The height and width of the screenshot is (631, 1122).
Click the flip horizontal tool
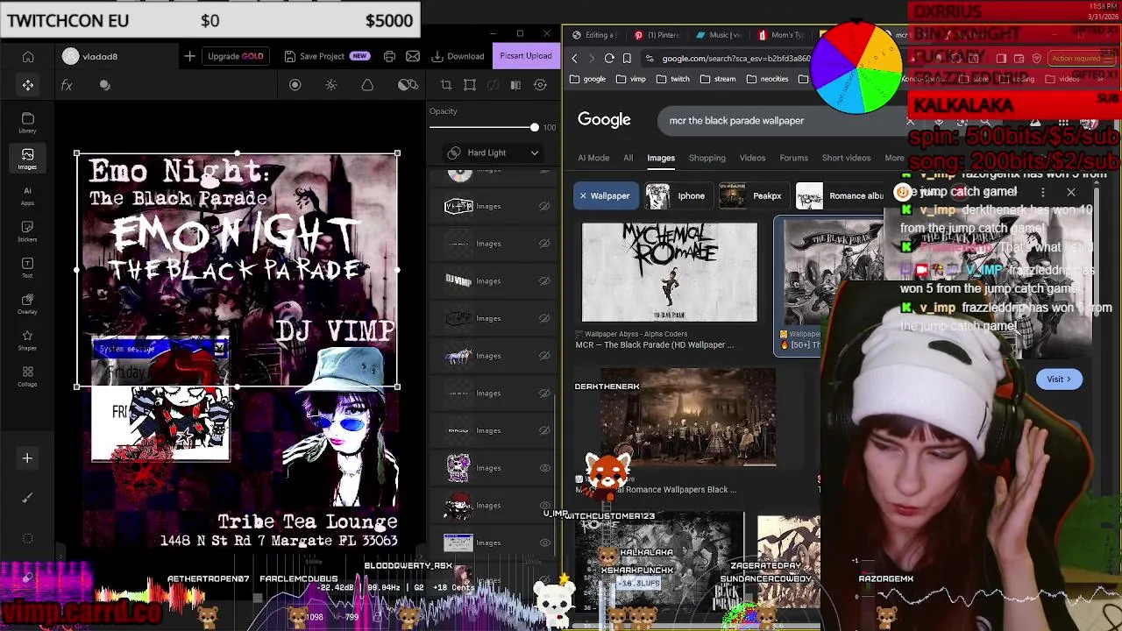[515, 85]
